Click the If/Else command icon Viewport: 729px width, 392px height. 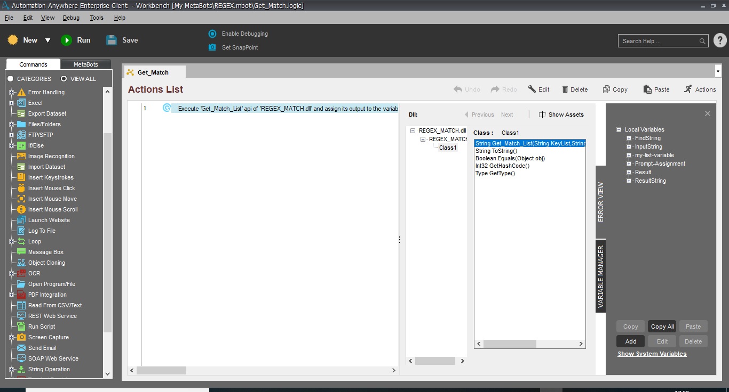point(21,145)
